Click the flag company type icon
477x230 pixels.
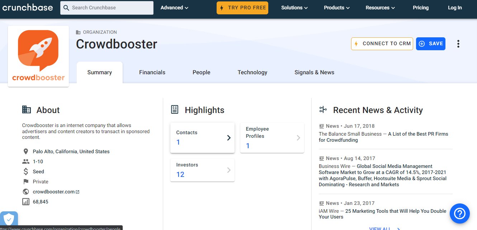click(26, 182)
